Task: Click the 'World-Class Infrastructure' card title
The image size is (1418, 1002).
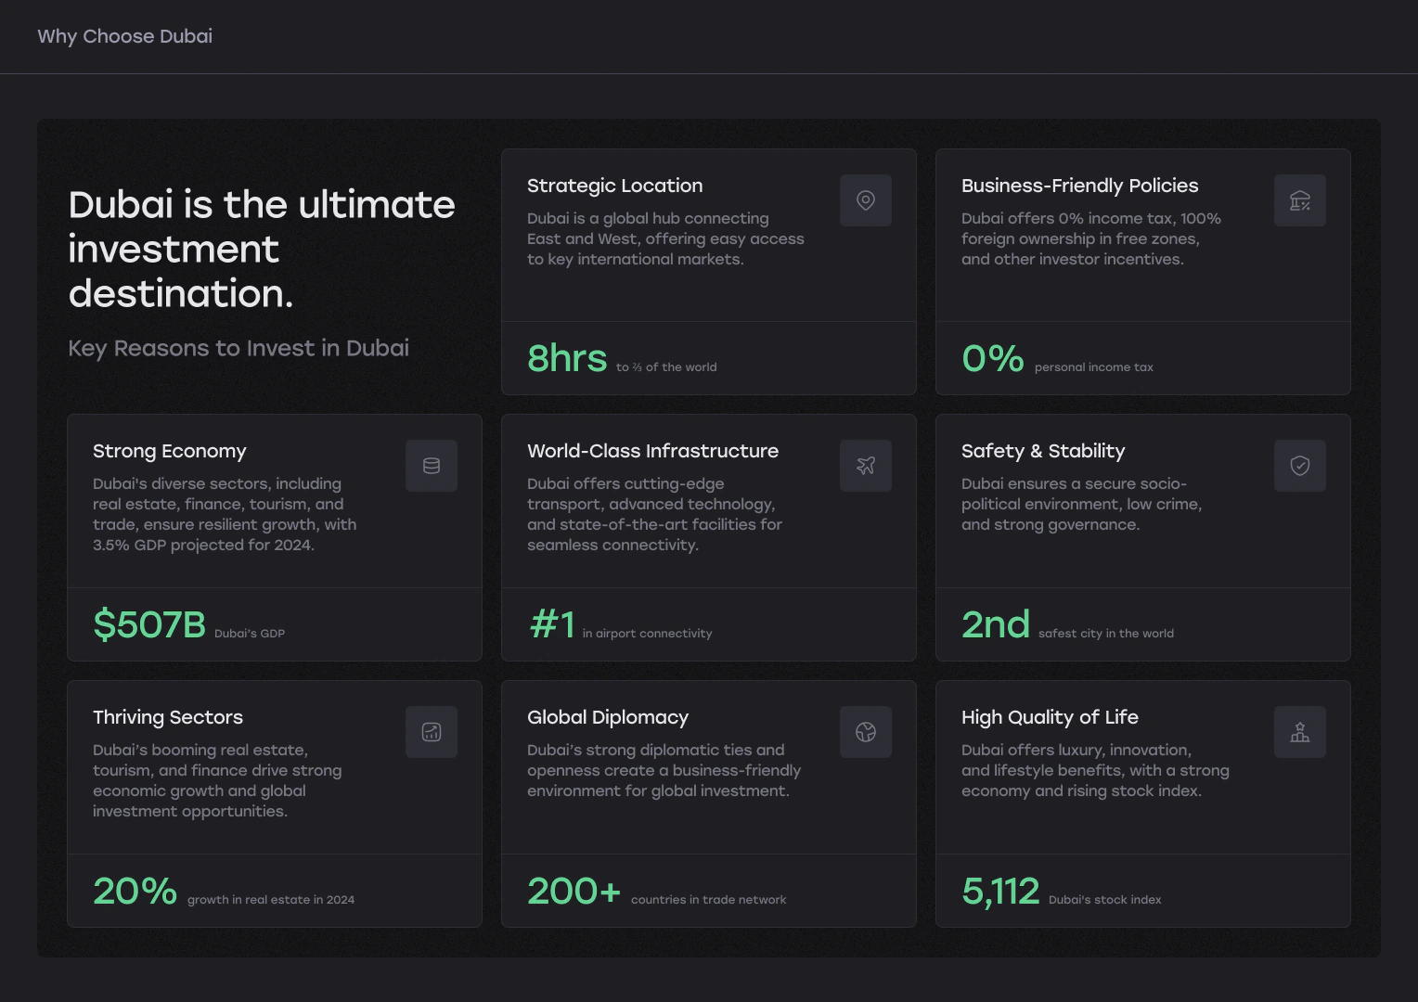Action: click(x=653, y=451)
